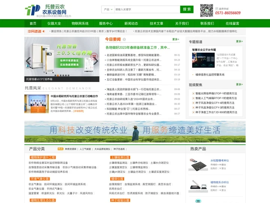
Task: Click 更多 in the 今日要闻 section
Action: (x=175, y=39)
